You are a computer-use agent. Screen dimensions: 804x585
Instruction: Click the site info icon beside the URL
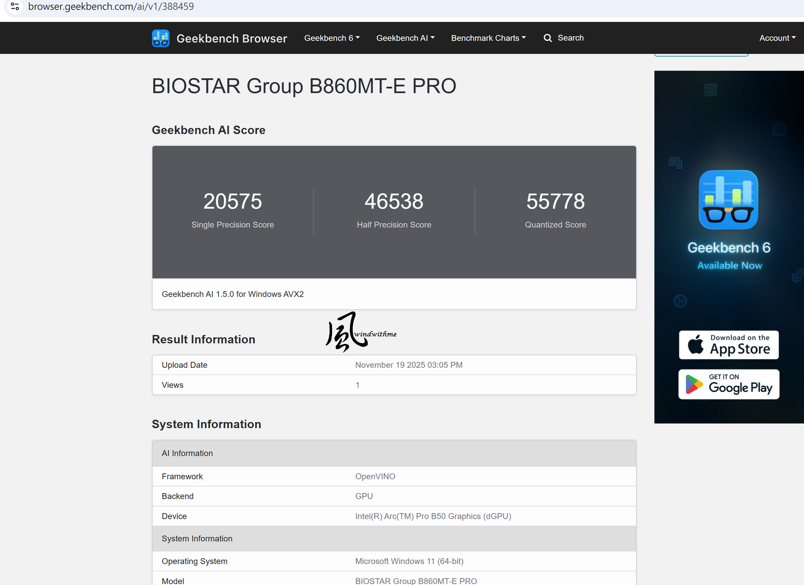(15, 7)
